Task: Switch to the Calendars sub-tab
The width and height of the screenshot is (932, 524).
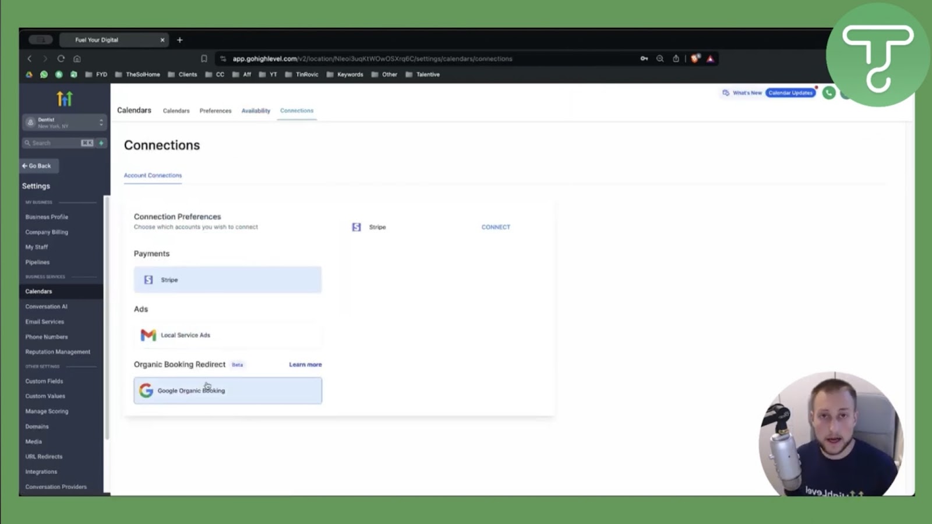Action: [176, 111]
